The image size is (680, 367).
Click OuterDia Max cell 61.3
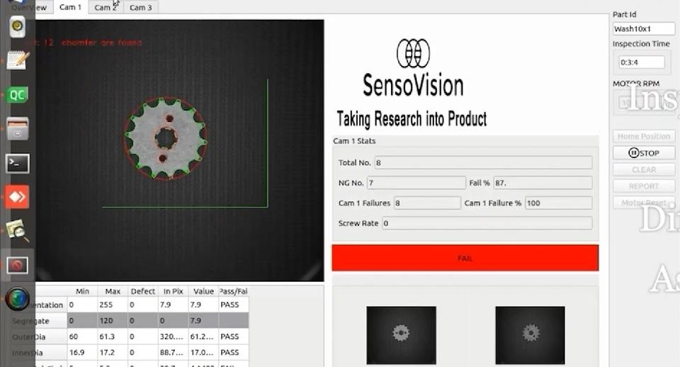pyautogui.click(x=113, y=337)
